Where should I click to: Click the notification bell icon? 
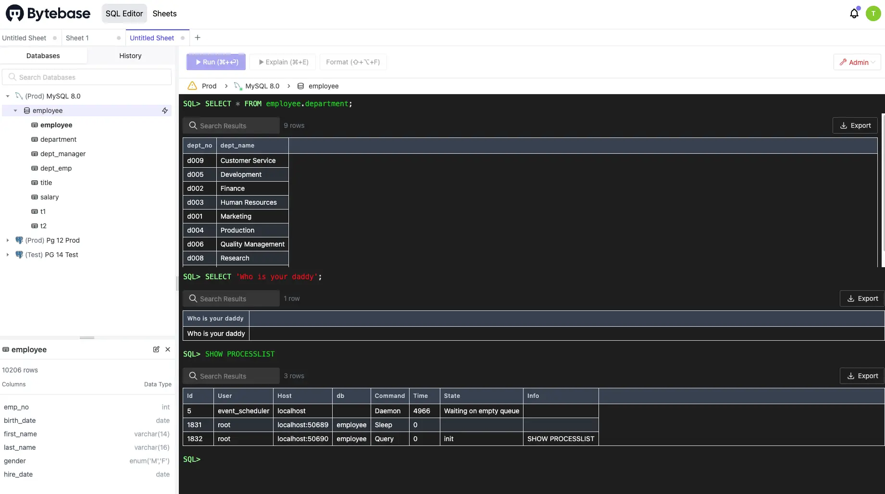pyautogui.click(x=854, y=13)
